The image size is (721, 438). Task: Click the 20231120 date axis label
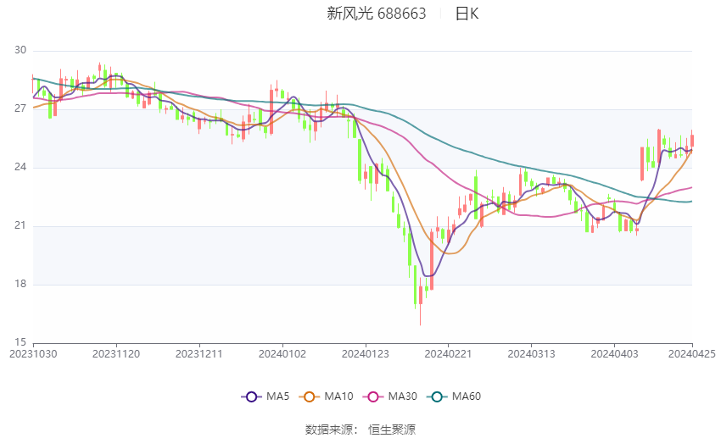click(x=116, y=354)
